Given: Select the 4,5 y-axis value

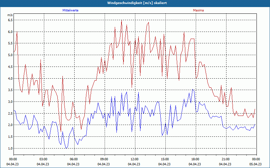Looking at the screenshot, I should coord(10,67).
